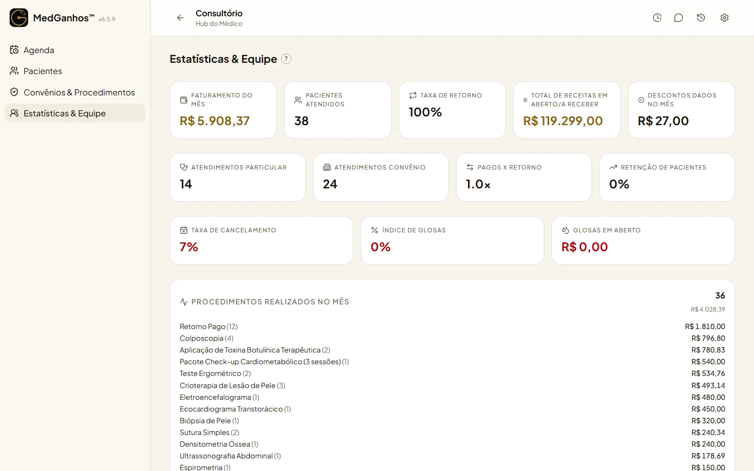Open Agenda in the sidebar

coord(75,50)
